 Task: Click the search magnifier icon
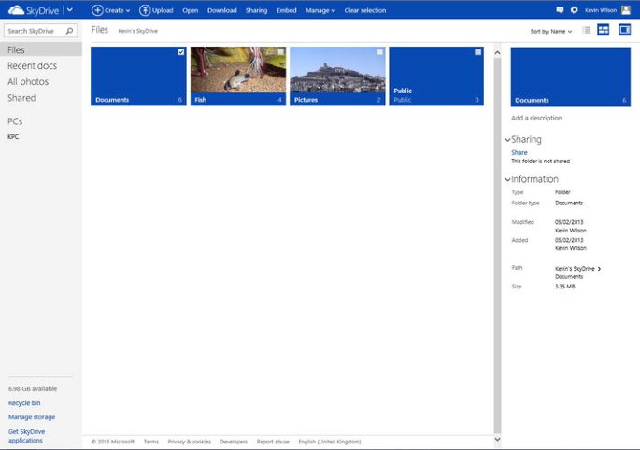[x=69, y=31]
